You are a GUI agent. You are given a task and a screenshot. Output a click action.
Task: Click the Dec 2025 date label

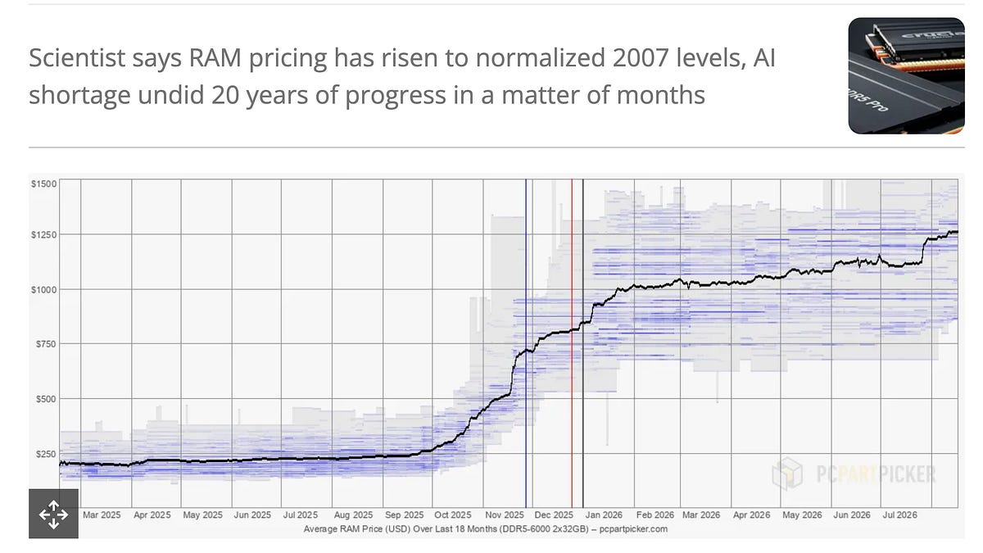tap(555, 515)
